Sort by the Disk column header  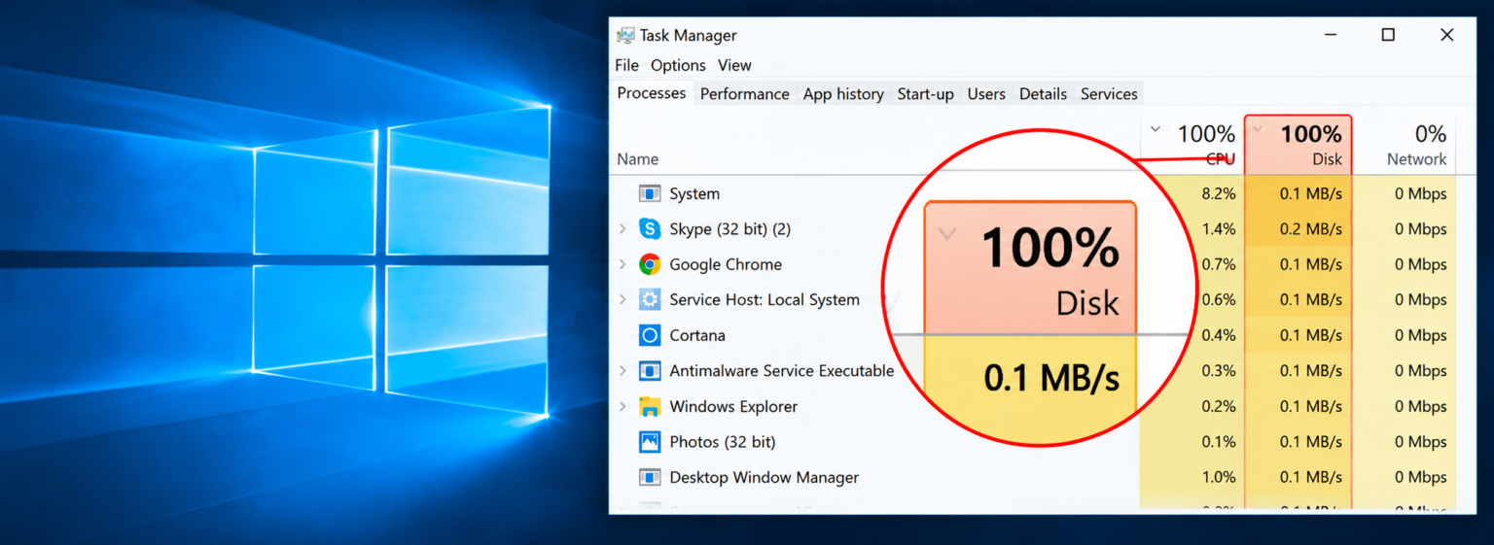(1298, 145)
